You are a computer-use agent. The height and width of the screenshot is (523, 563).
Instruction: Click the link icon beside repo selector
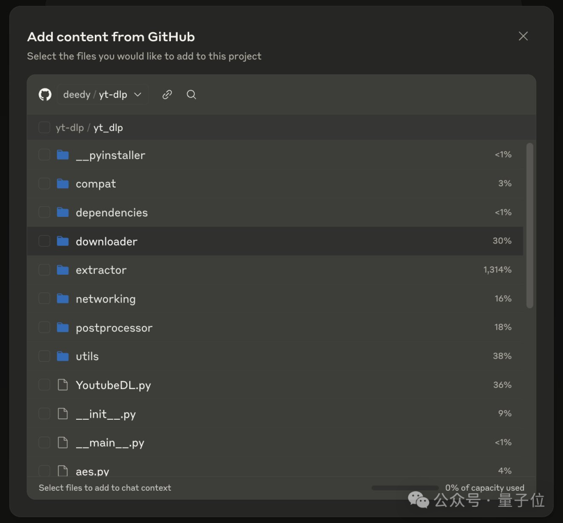167,94
